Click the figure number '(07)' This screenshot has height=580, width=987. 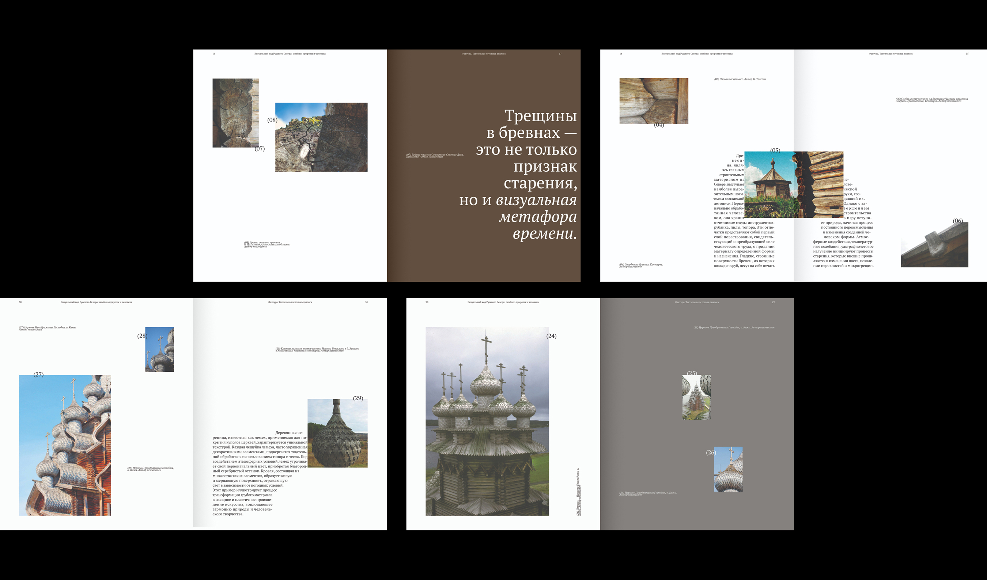pos(260,149)
